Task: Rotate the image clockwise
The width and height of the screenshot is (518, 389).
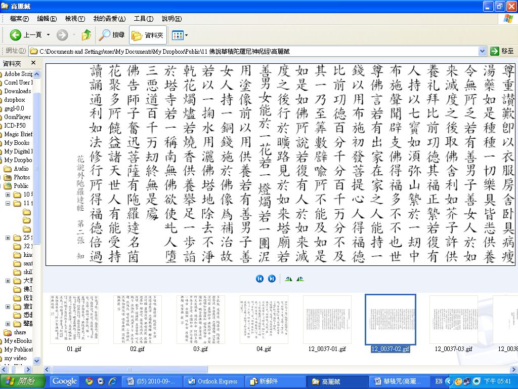Action: [288, 279]
